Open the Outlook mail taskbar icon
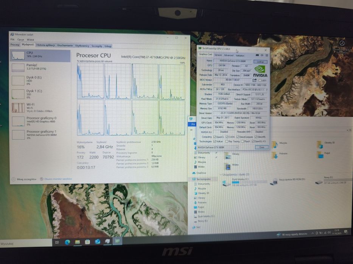 point(98,241)
